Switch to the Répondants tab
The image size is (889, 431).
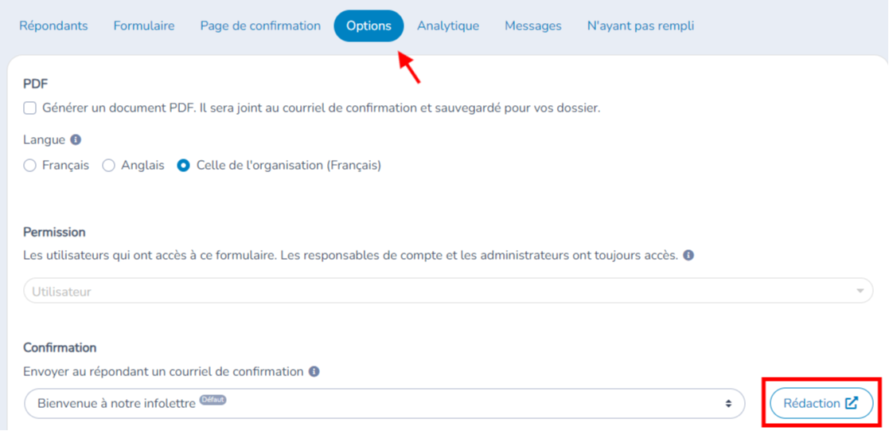pos(54,26)
